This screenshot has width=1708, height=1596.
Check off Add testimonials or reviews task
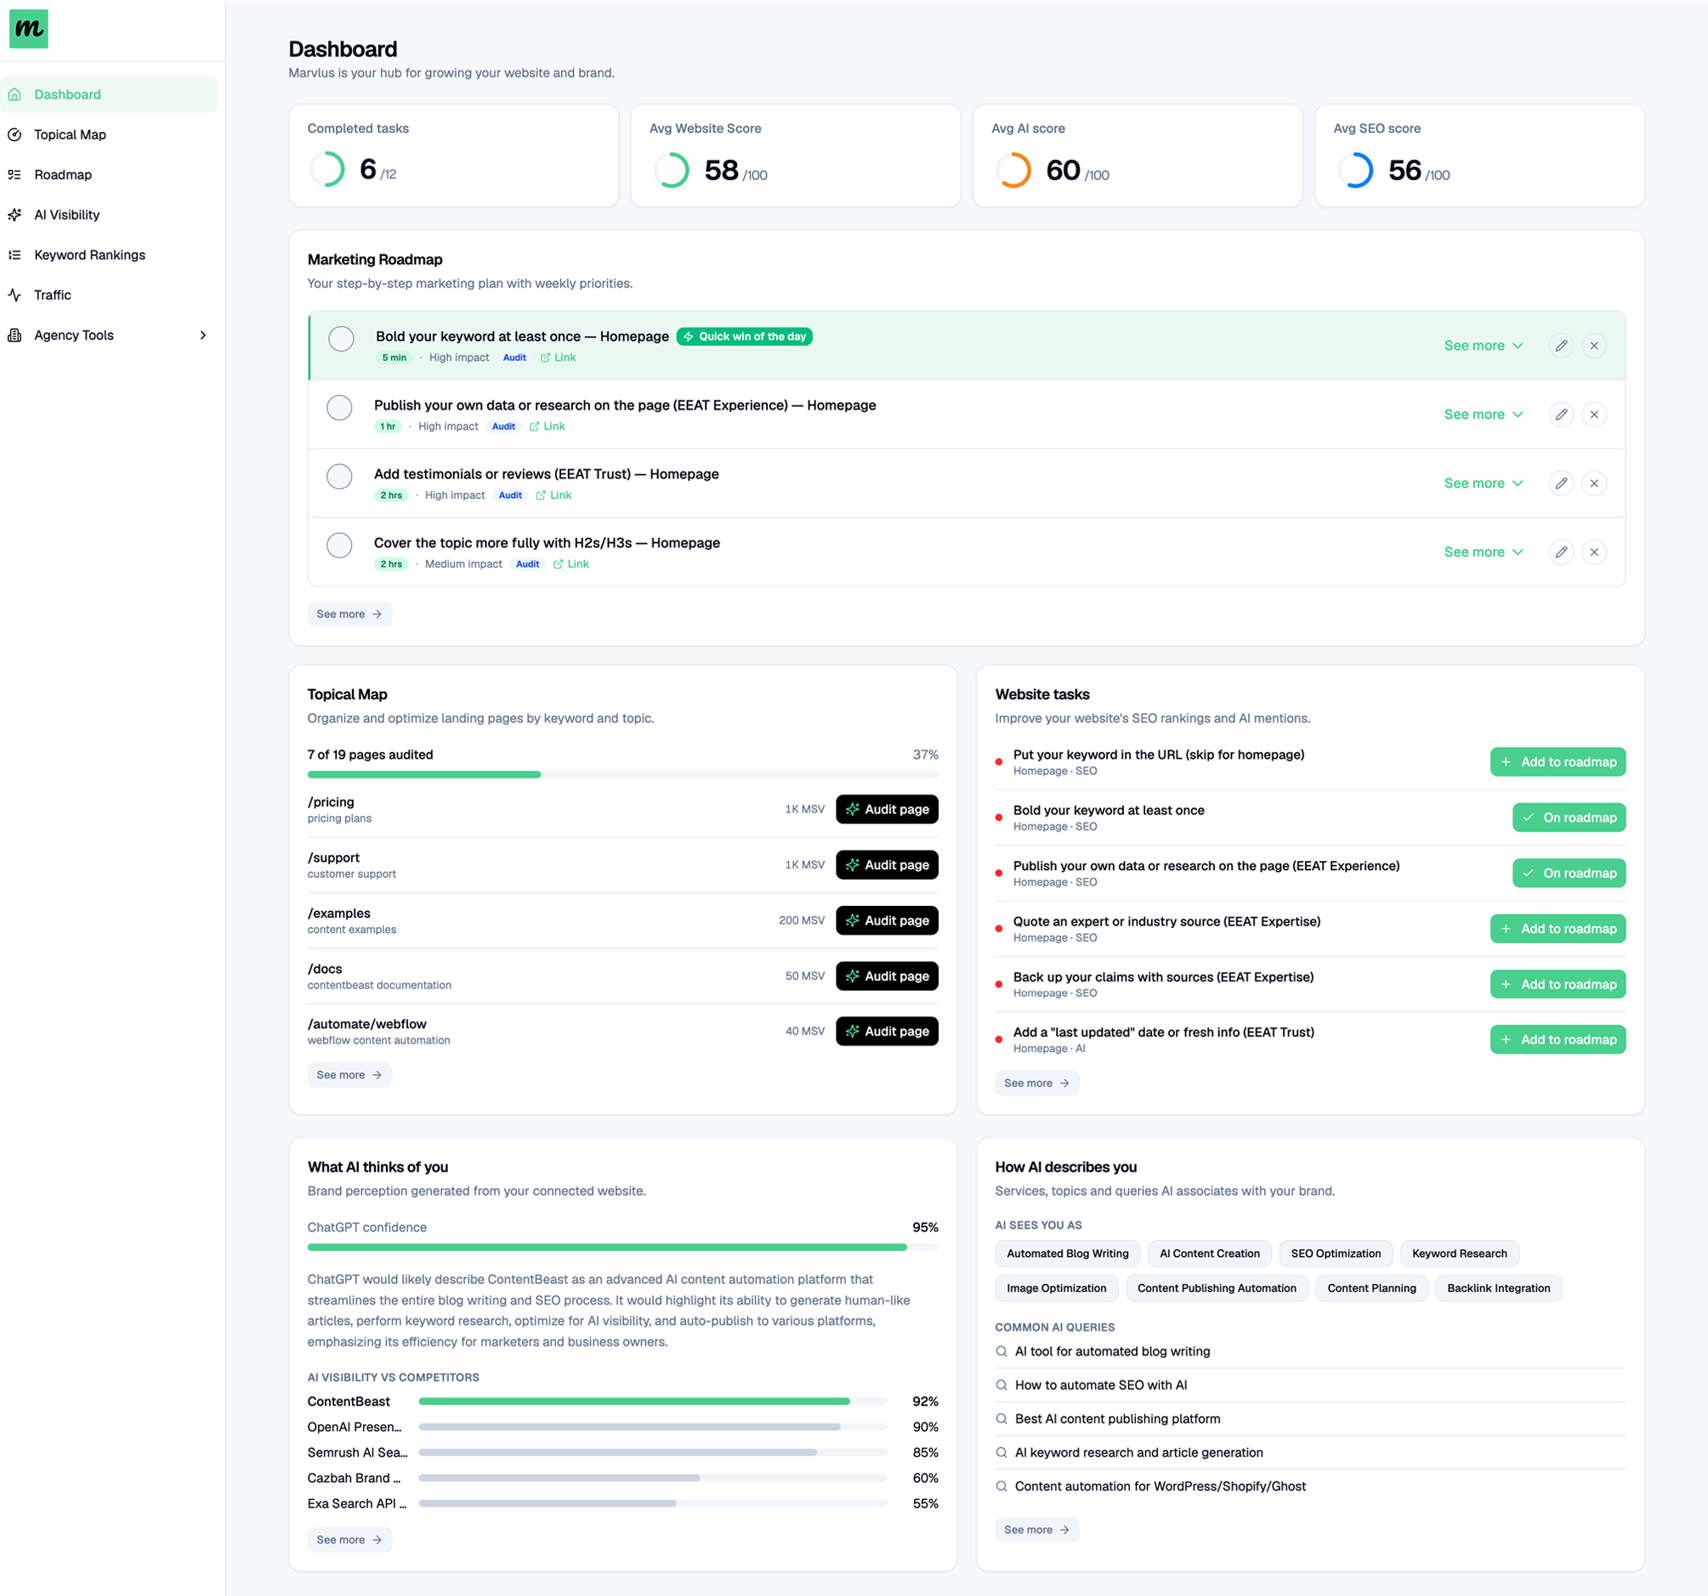(x=339, y=476)
